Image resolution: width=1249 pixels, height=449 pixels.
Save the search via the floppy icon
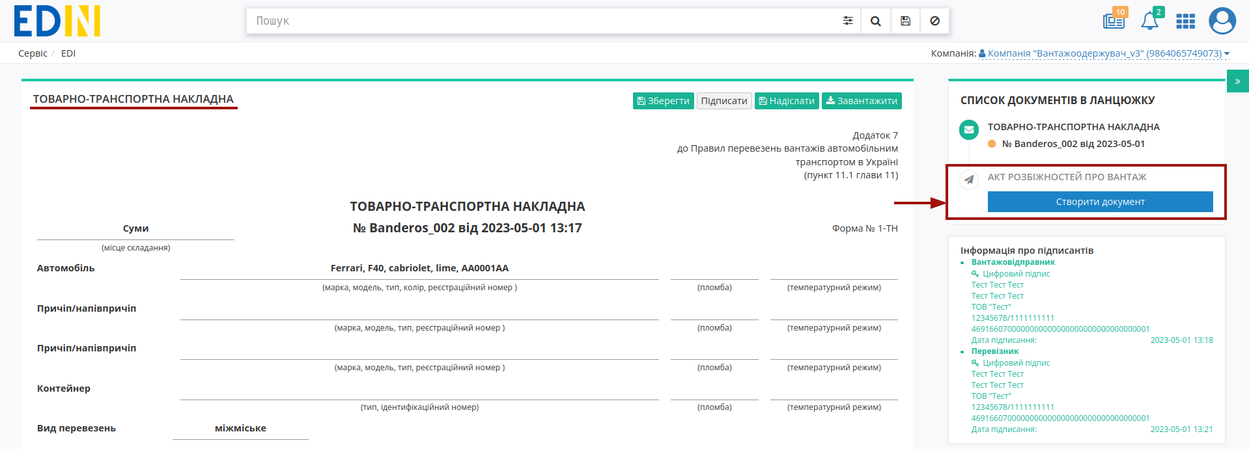tap(905, 21)
